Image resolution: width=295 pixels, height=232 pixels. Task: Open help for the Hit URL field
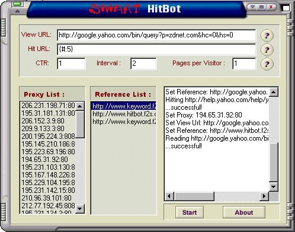[x=267, y=50]
